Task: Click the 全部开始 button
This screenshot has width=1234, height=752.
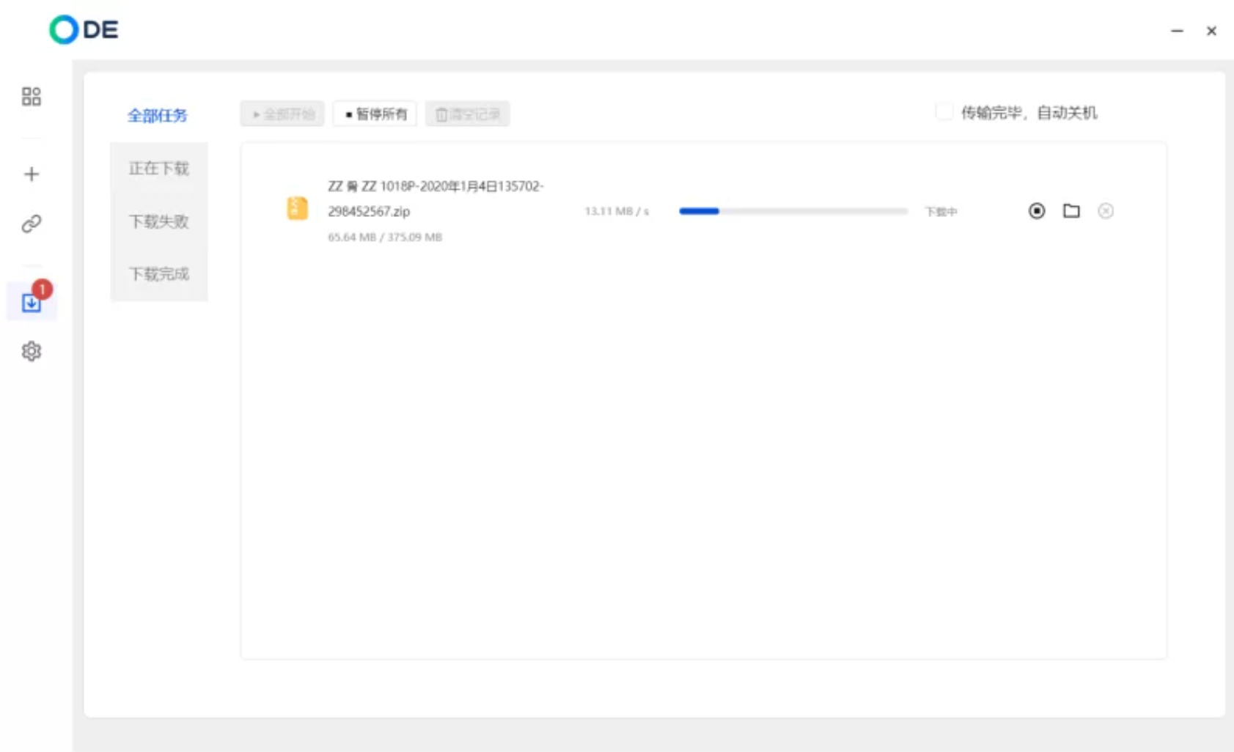Action: click(282, 114)
